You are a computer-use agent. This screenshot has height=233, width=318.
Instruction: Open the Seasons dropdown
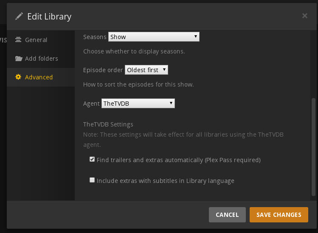(x=154, y=37)
